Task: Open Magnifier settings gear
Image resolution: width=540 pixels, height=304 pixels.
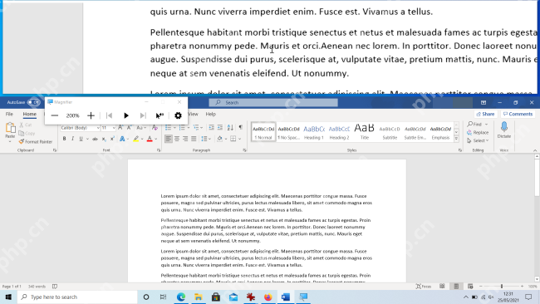Action: coord(178,115)
